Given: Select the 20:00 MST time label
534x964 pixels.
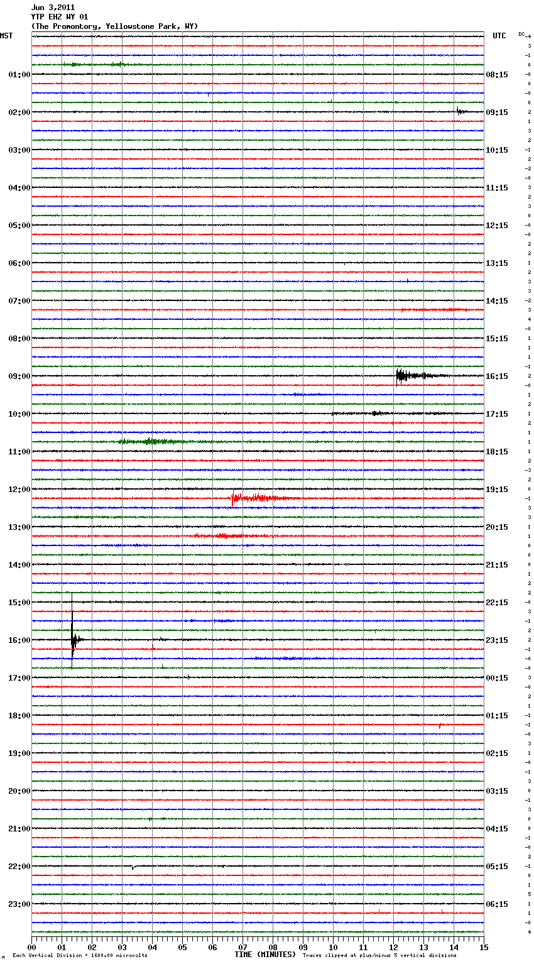Looking at the screenshot, I should click(x=19, y=791).
